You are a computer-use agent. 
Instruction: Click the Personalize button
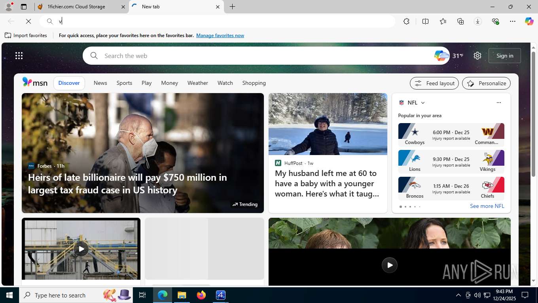[x=487, y=83]
